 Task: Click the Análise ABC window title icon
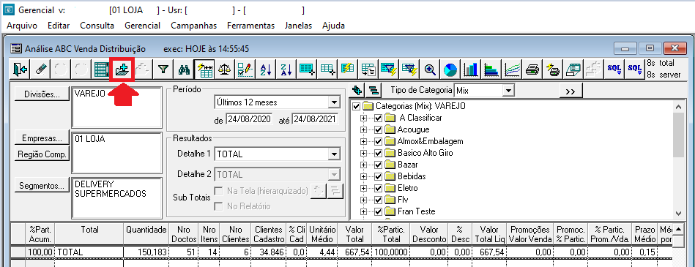point(16,49)
